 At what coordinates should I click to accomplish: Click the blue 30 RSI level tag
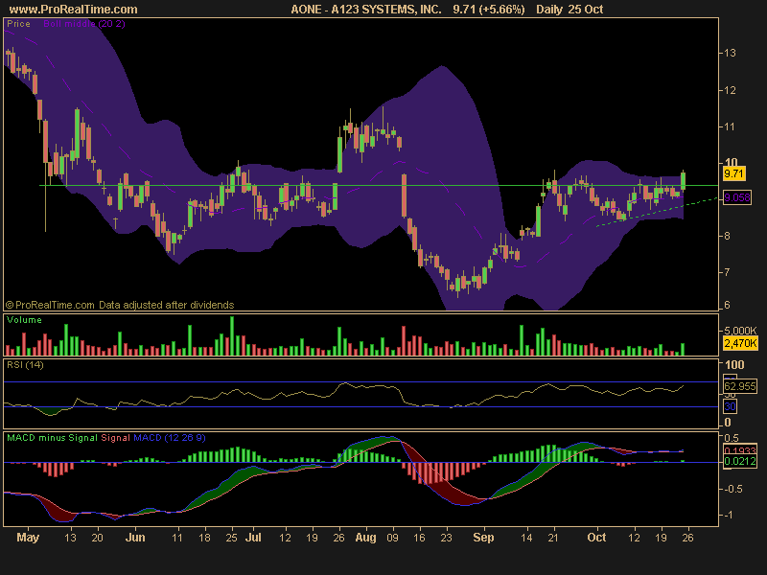(x=730, y=406)
